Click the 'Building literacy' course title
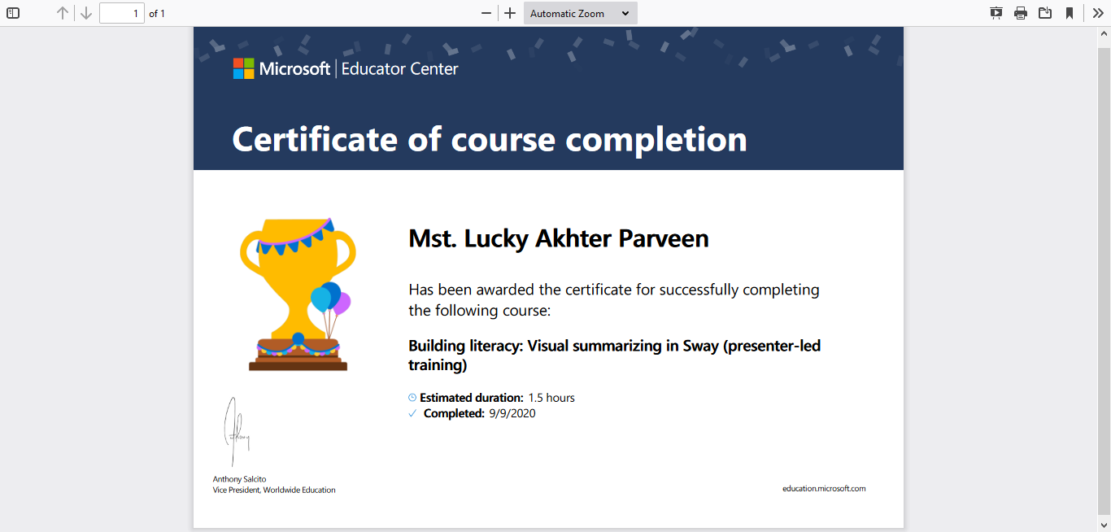Image resolution: width=1111 pixels, height=532 pixels. coord(615,355)
